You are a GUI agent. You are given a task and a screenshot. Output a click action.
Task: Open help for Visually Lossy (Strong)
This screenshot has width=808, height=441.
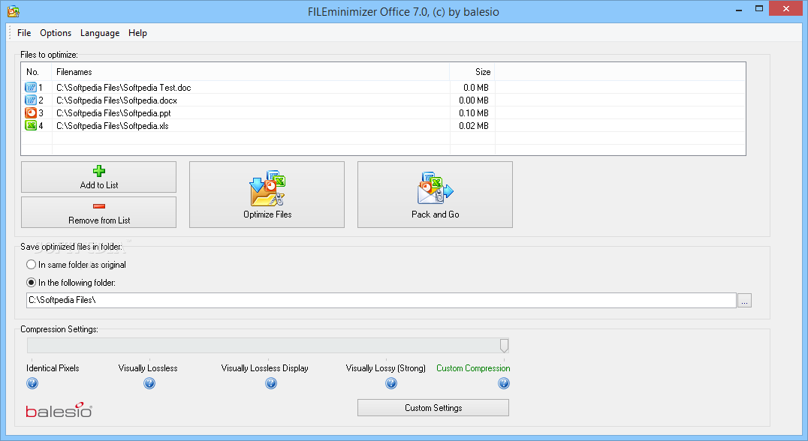coord(391,383)
